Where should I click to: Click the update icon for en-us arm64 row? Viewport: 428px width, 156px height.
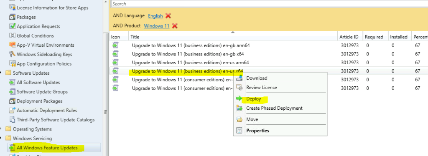pos(115,62)
